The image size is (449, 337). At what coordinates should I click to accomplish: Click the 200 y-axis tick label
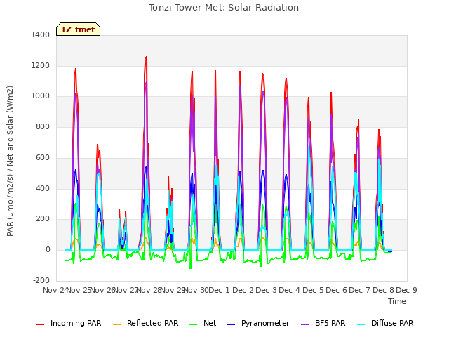(x=43, y=219)
